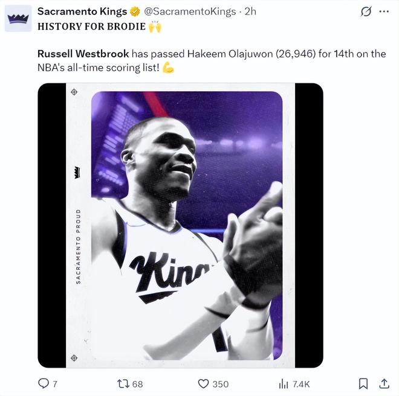Open the Grok explain-post icon
399x396 pixels.
click(x=365, y=11)
